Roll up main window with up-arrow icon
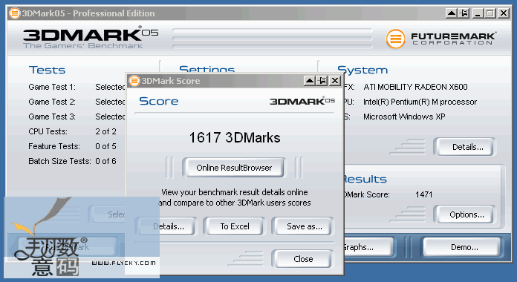The image size is (517, 282). [x=452, y=13]
